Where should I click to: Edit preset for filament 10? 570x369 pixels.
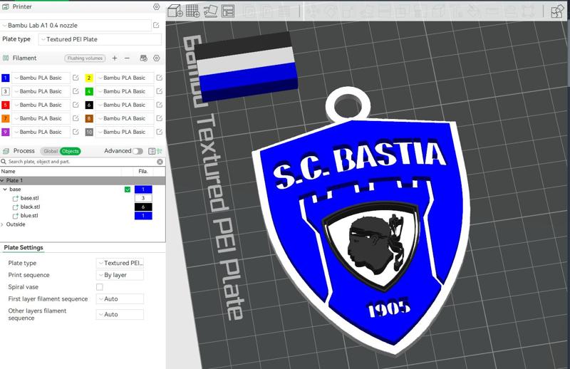159,132
